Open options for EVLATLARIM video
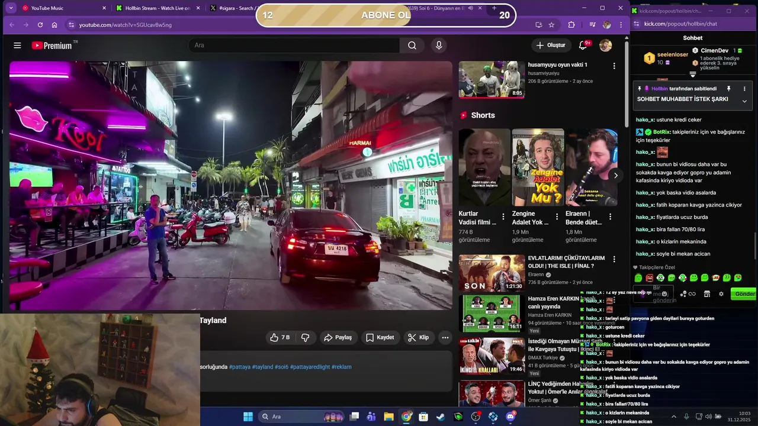This screenshot has height=426, width=758. pyautogui.click(x=614, y=259)
